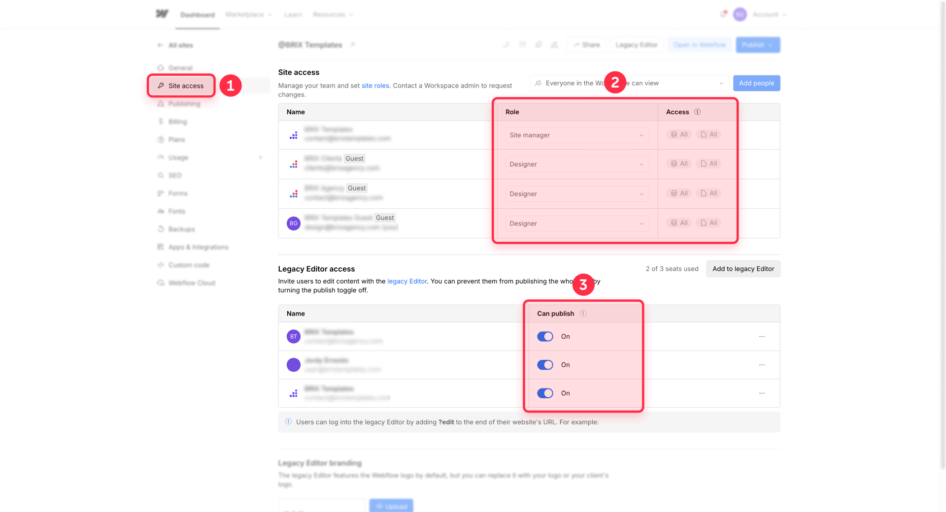Click the Add people button

coord(756,83)
